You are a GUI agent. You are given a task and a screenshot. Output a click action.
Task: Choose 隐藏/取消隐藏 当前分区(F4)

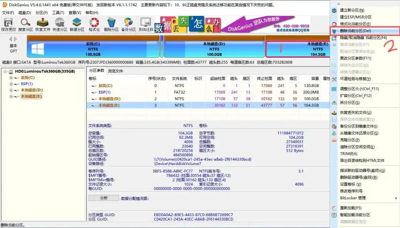363,38
